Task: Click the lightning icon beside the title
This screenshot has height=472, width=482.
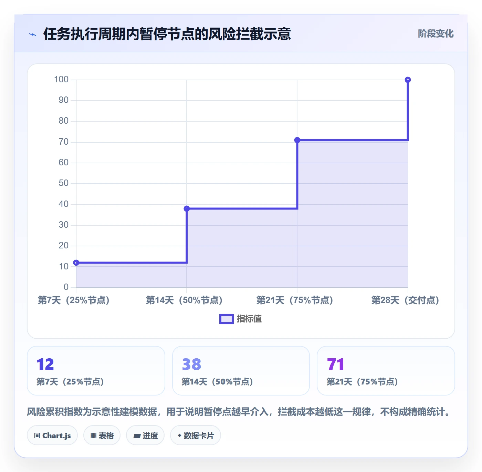Action: (33, 34)
